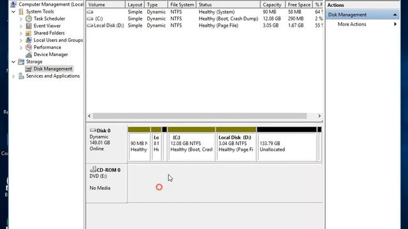Open Device Manager via its icon

[29, 55]
